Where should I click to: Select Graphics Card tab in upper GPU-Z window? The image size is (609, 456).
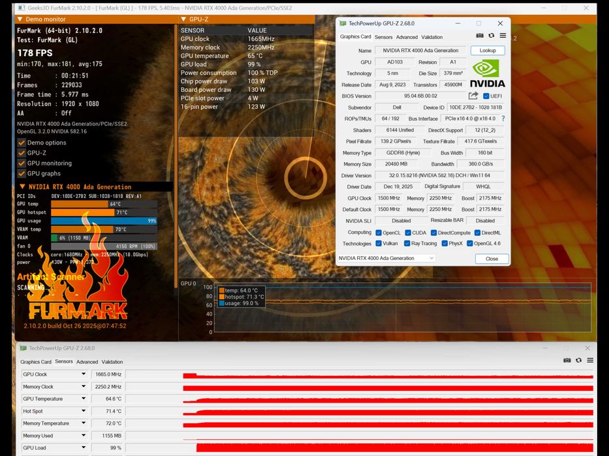tap(355, 36)
